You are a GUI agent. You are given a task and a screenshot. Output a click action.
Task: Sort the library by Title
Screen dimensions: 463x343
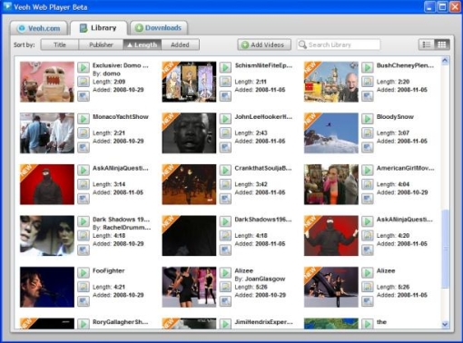(x=60, y=44)
